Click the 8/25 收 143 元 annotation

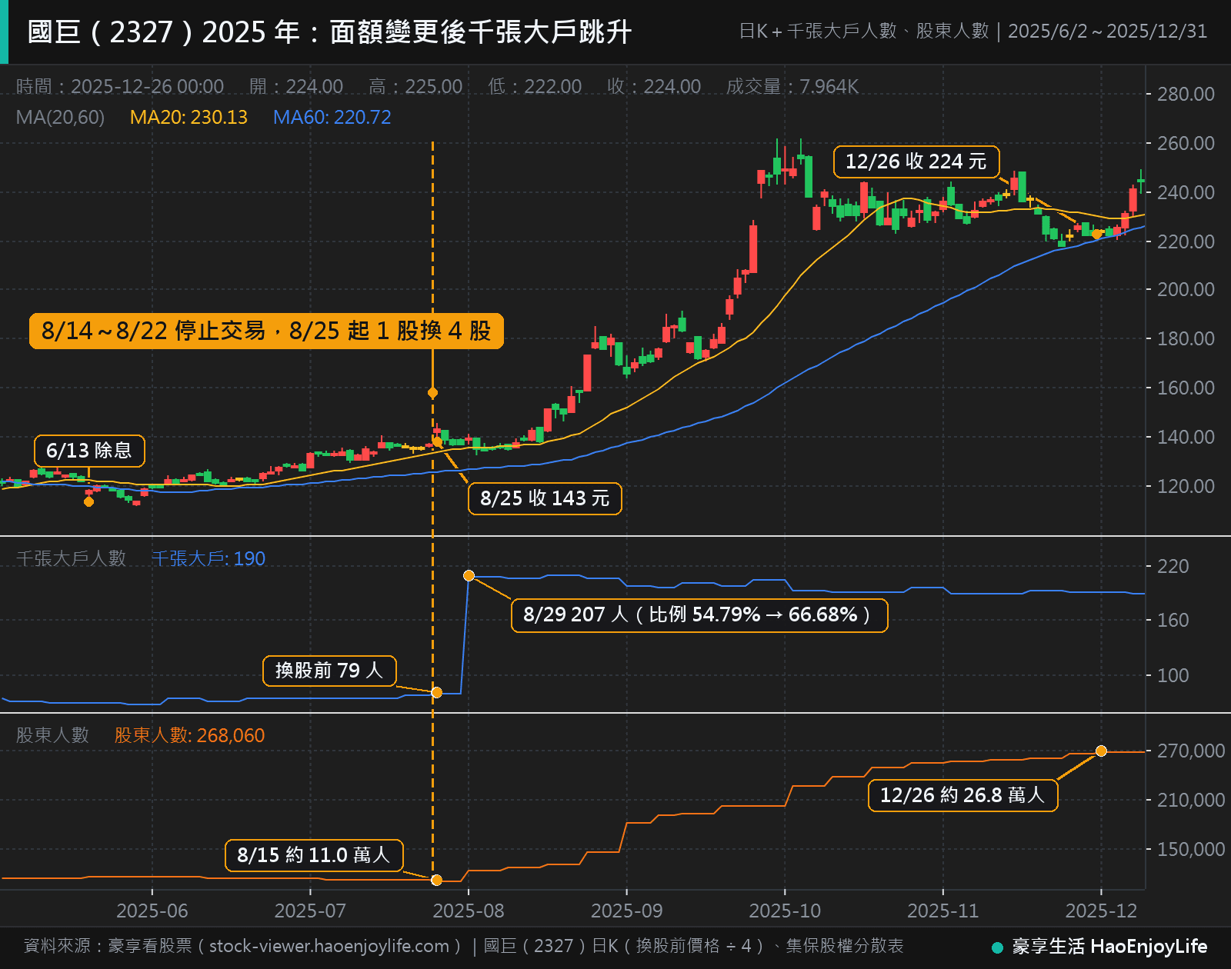[x=545, y=498]
